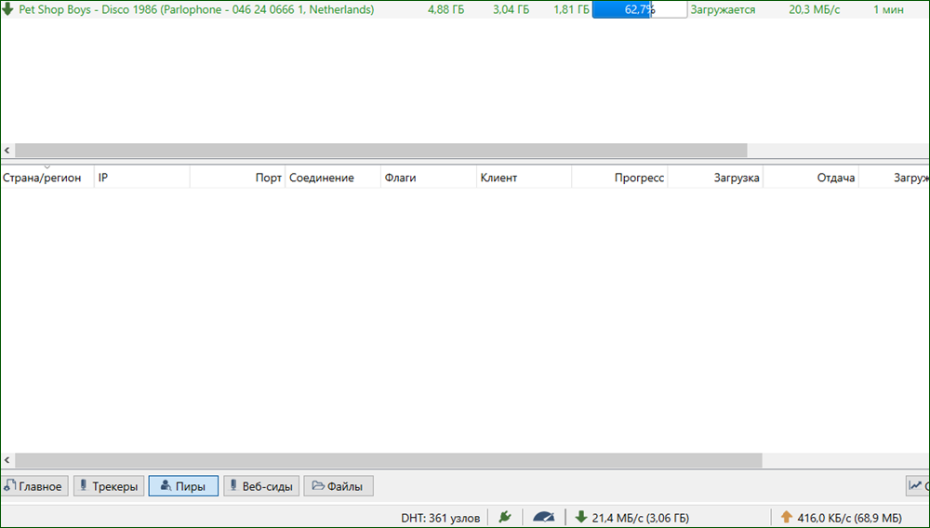The width and height of the screenshot is (930, 528).
Task: Click the left arrow of the torrent list scrollbar
Action: 7,151
